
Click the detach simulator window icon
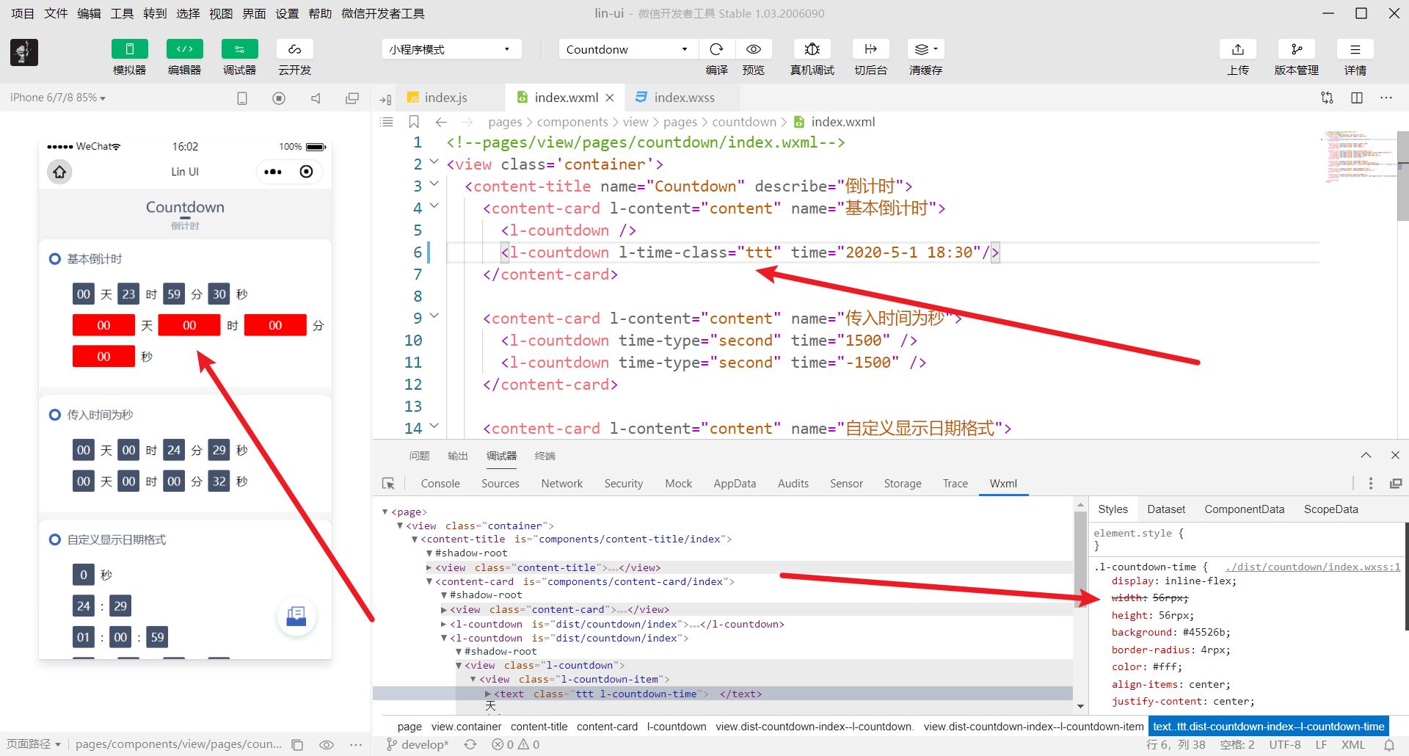coord(352,98)
